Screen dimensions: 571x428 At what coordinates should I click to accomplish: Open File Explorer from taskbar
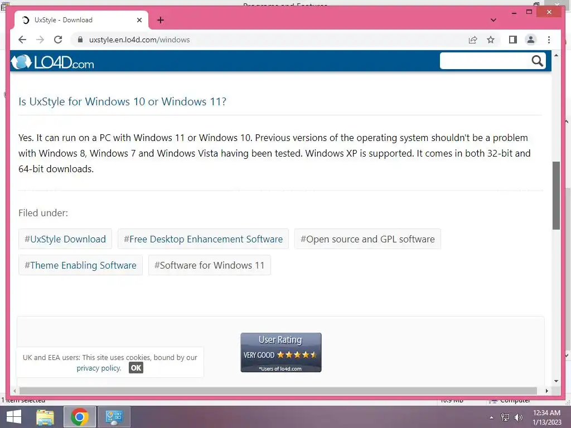[45, 417]
